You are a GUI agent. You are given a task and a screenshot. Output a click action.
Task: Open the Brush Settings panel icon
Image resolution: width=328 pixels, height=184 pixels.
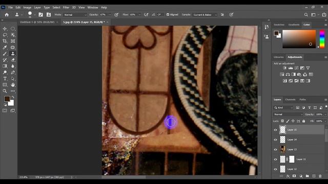click(41, 15)
